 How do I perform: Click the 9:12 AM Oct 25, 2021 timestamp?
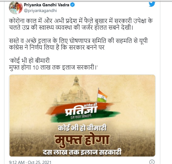[x=30, y=162]
